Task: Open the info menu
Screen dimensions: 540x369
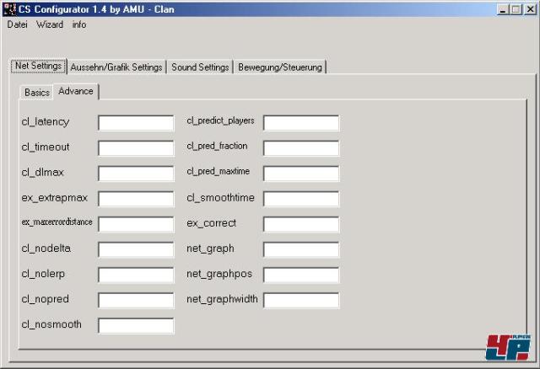Action: click(79, 24)
